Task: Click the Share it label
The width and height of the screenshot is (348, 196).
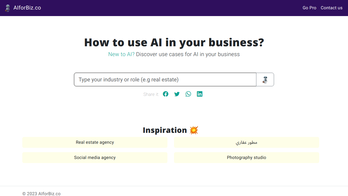Action: click(x=151, y=94)
